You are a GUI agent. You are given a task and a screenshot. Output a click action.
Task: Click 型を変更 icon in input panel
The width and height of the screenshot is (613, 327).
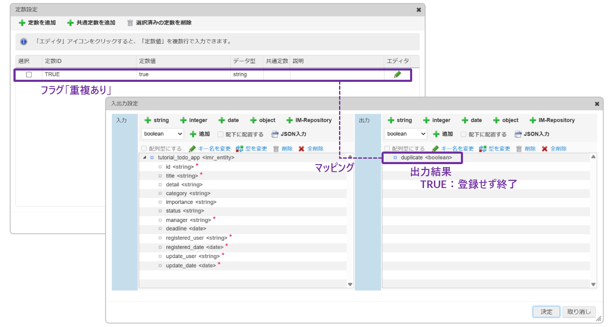click(x=239, y=149)
